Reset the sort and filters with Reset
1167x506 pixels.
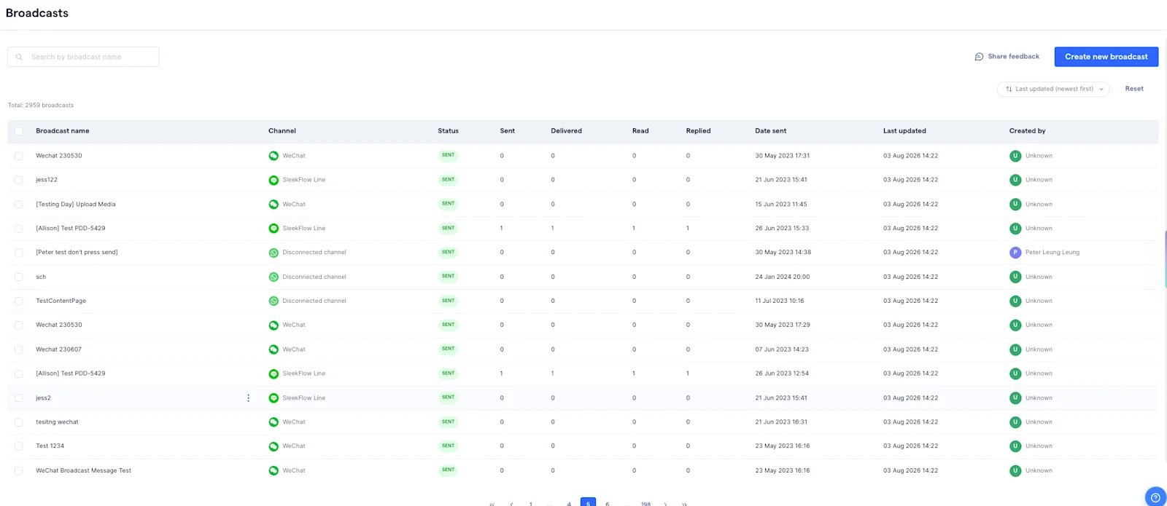point(1134,89)
